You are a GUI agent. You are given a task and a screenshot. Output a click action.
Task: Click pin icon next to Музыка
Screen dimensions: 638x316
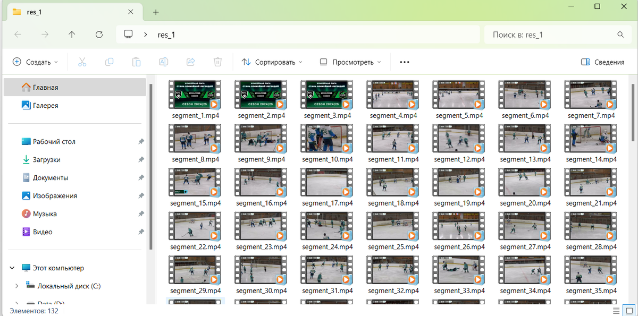pos(141,214)
